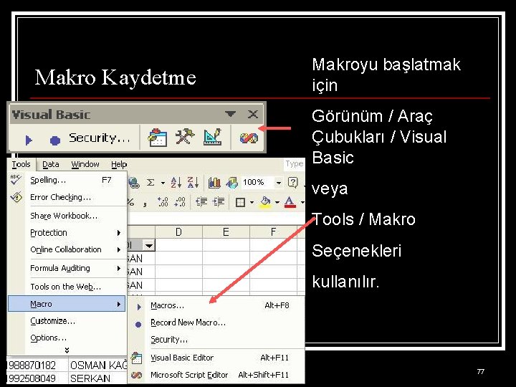Click Decrease Decimal icon
Viewport: 516px width, 387px height.
click(180, 202)
